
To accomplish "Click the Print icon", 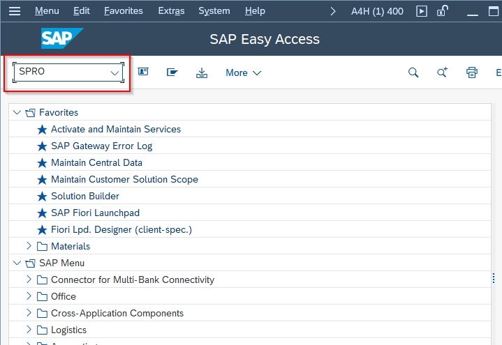I will tap(472, 72).
